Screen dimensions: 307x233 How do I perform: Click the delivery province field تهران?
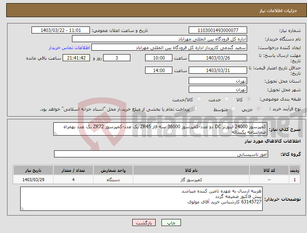218,81
